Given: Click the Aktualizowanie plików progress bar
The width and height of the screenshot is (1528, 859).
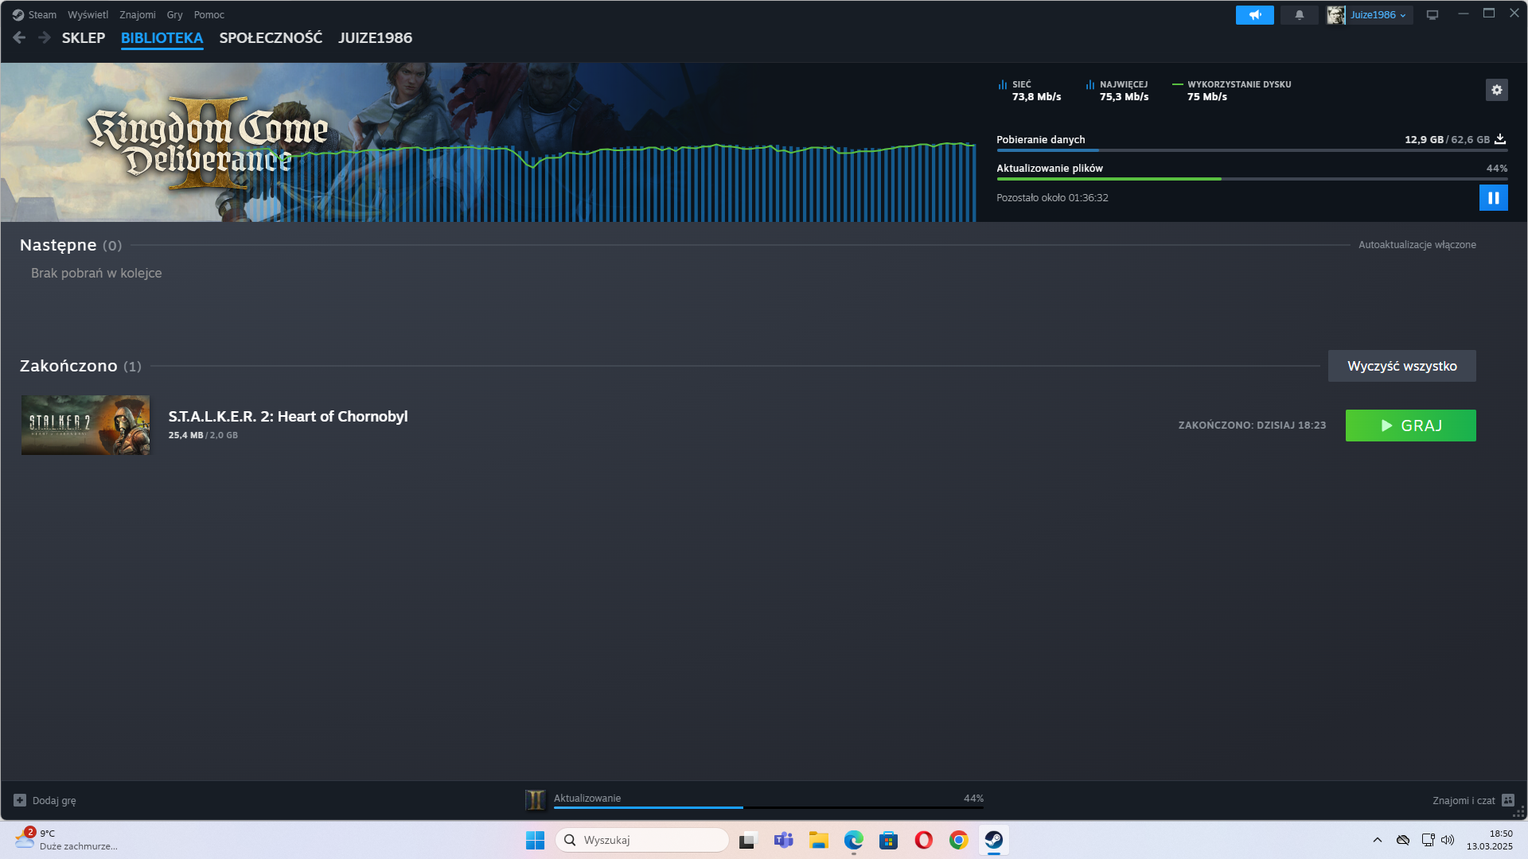Looking at the screenshot, I should [1252, 179].
